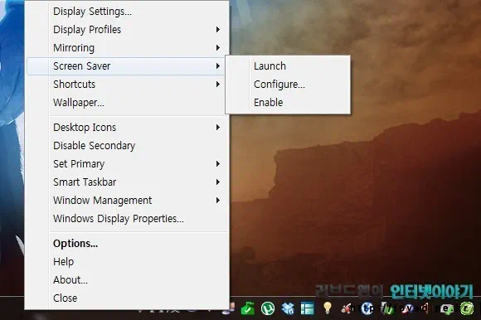
Task: Open Windows Display Properties
Action: (x=127, y=219)
